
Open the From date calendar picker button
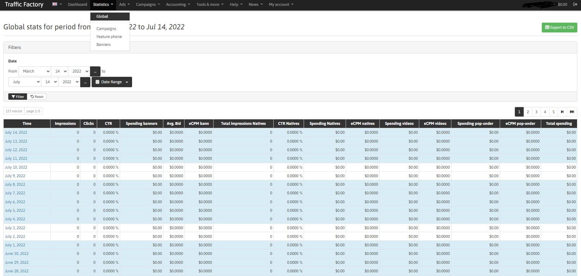pos(95,71)
